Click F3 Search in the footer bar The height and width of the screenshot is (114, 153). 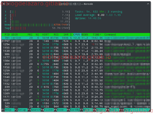click(x=34, y=110)
